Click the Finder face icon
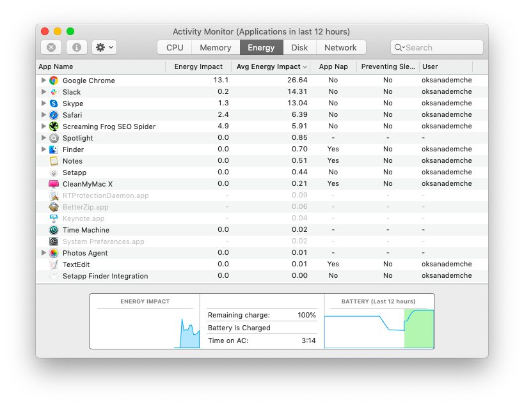 (x=54, y=149)
